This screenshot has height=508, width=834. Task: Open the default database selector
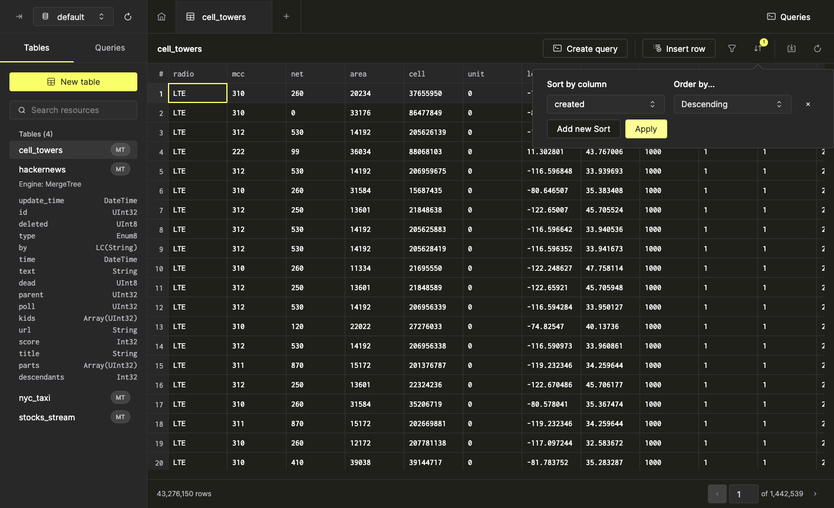click(73, 17)
